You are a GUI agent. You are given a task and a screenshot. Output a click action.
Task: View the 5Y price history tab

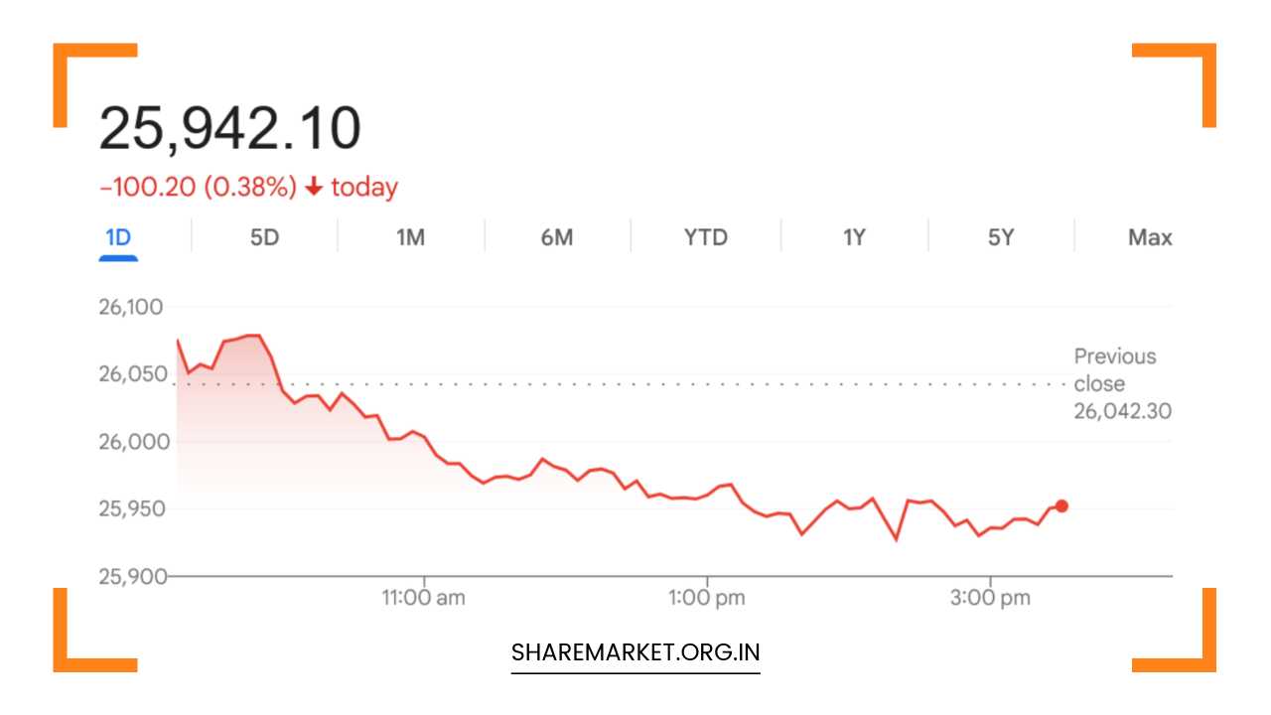coord(1000,237)
